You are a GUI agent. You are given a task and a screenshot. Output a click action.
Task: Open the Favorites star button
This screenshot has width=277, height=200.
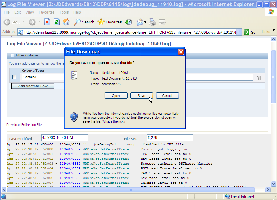[109, 22]
